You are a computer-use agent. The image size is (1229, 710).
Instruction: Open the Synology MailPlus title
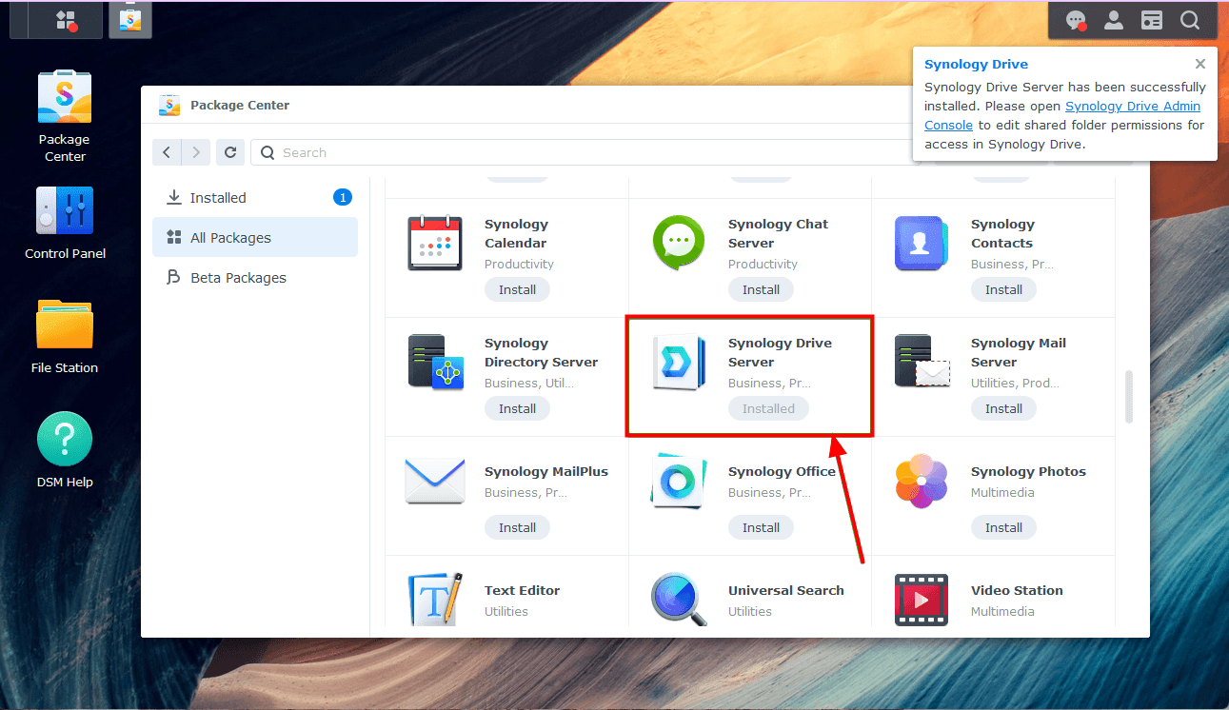[x=546, y=472]
